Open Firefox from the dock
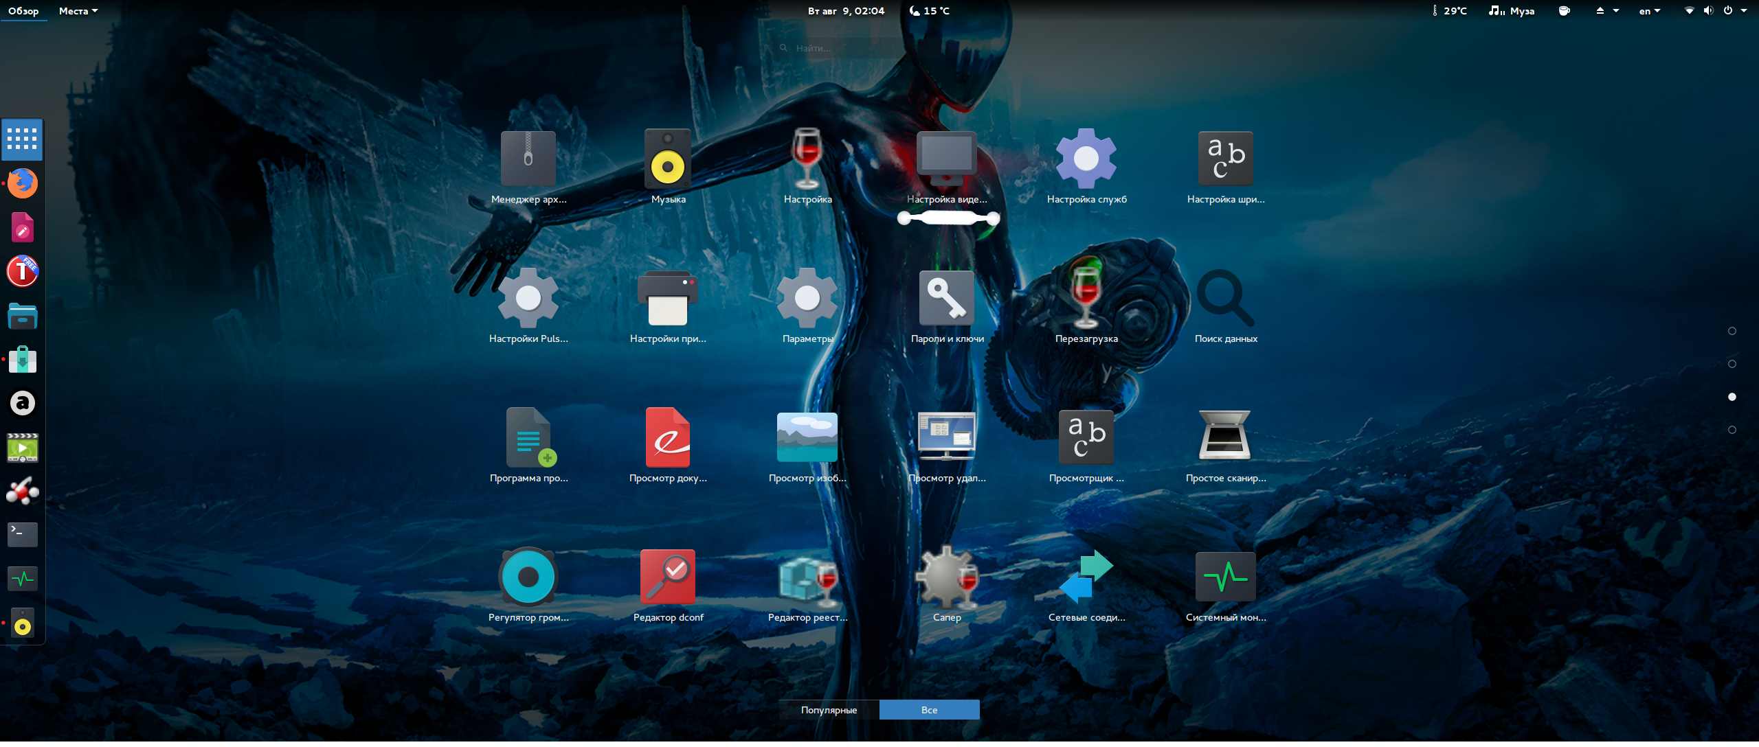Image resolution: width=1759 pixels, height=747 pixels. [23, 183]
